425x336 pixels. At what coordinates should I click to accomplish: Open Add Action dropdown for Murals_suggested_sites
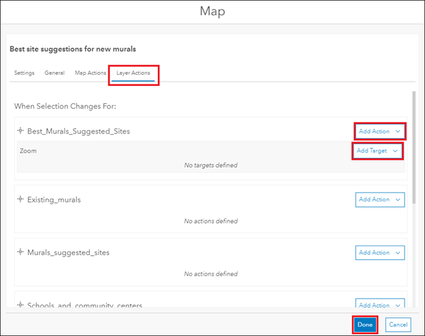[x=380, y=252]
